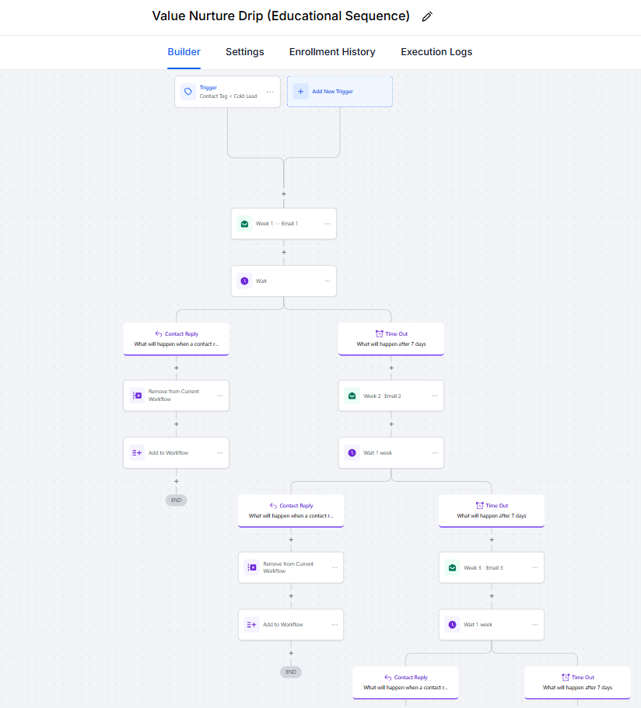Viewport: 641px width, 708px height.
Task: Click the pencil icon to rename workflow
Action: (426, 16)
